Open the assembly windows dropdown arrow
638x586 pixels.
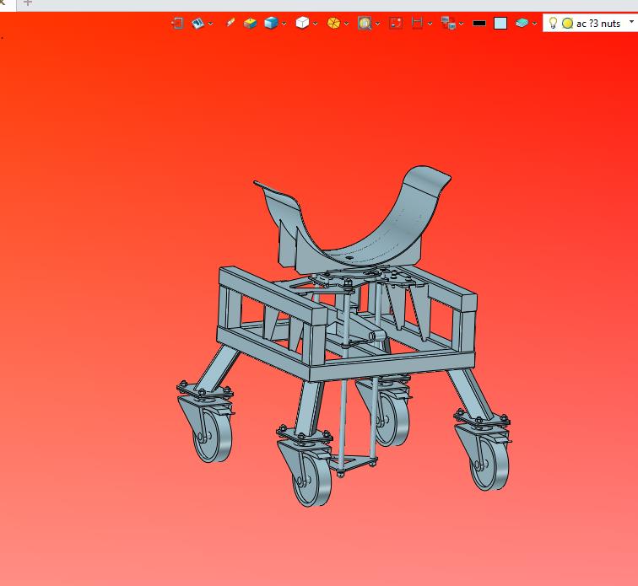(x=461, y=24)
